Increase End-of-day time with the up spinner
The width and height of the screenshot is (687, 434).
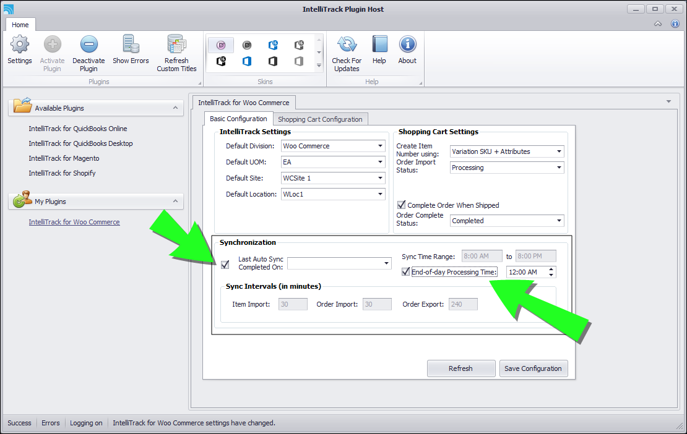[x=551, y=269]
